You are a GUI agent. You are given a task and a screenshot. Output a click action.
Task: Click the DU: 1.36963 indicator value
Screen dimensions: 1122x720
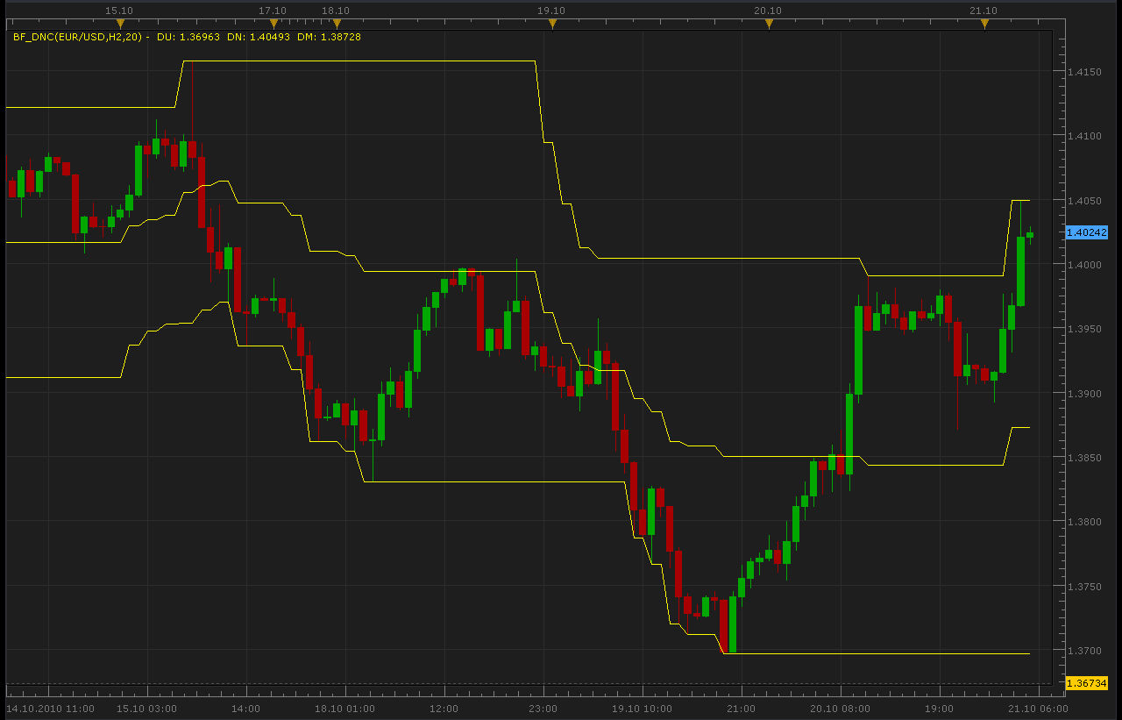[188, 37]
